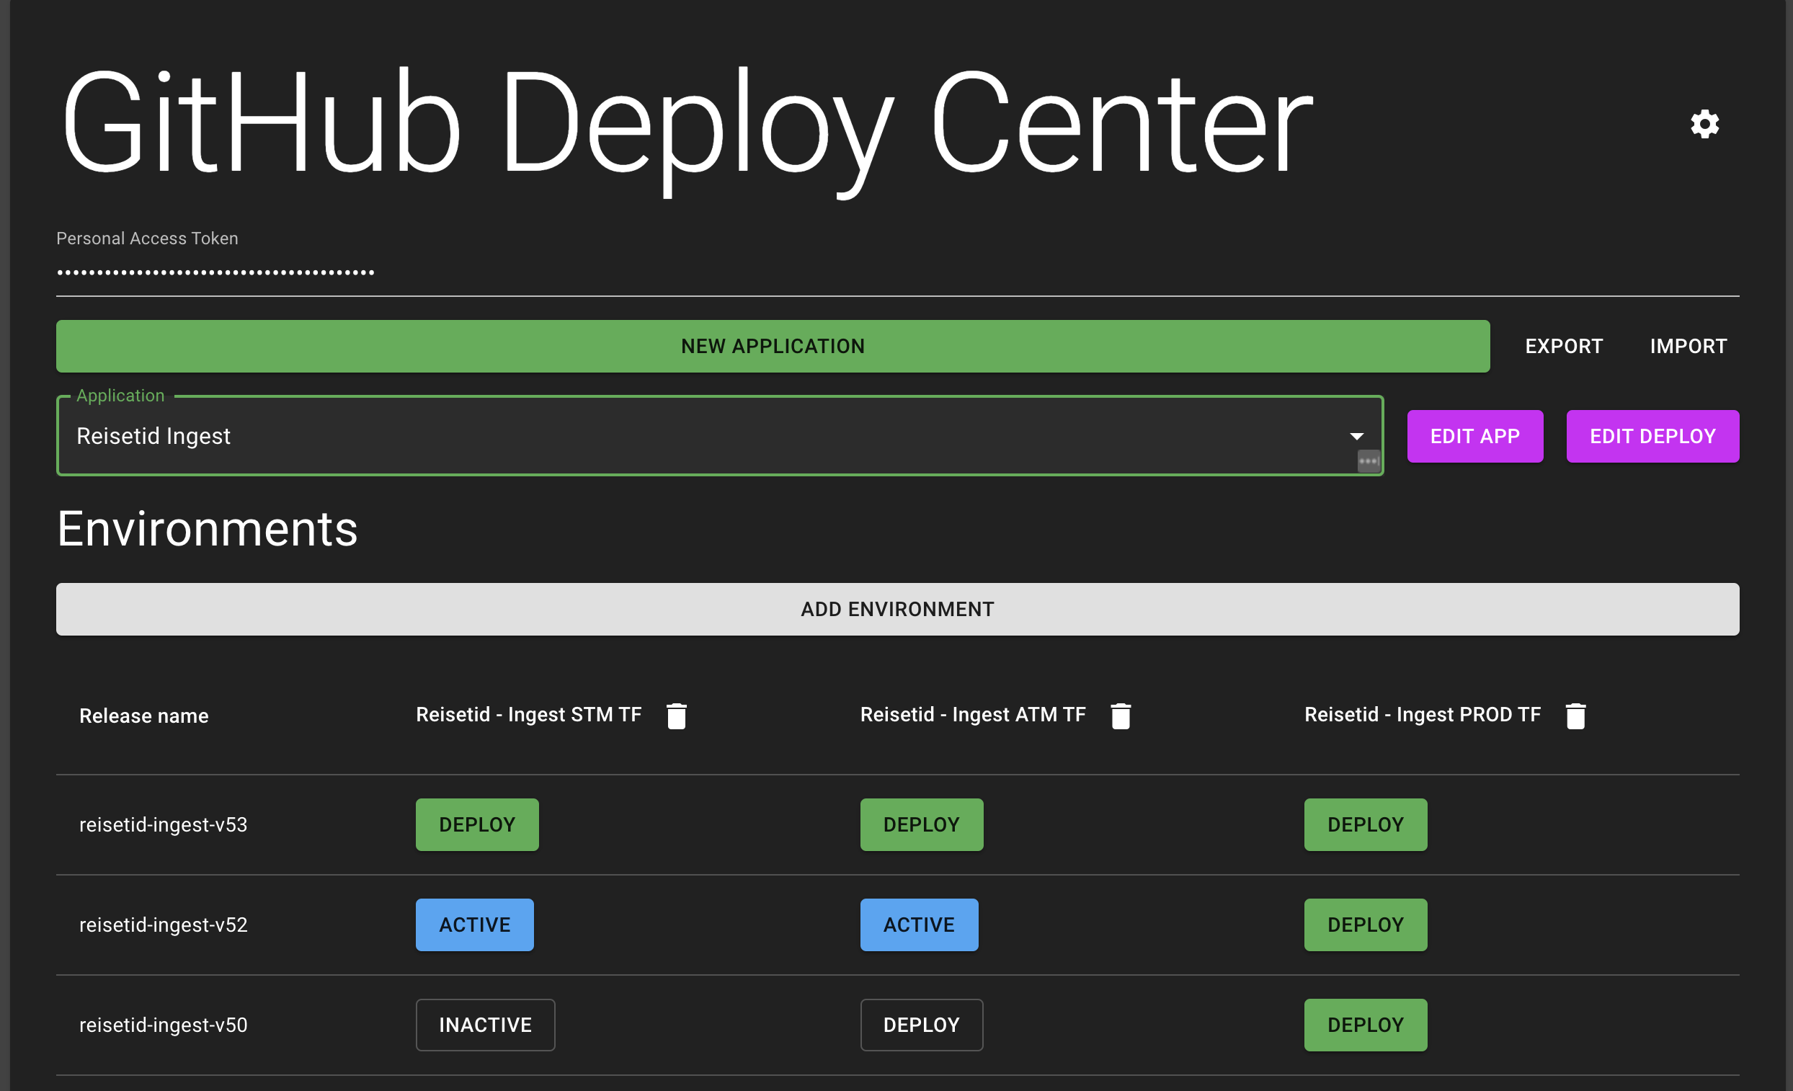Screen dimensions: 1793x1091
Task: Click the Reisetid - Ingest ATM TF header text
Action: click(973, 715)
